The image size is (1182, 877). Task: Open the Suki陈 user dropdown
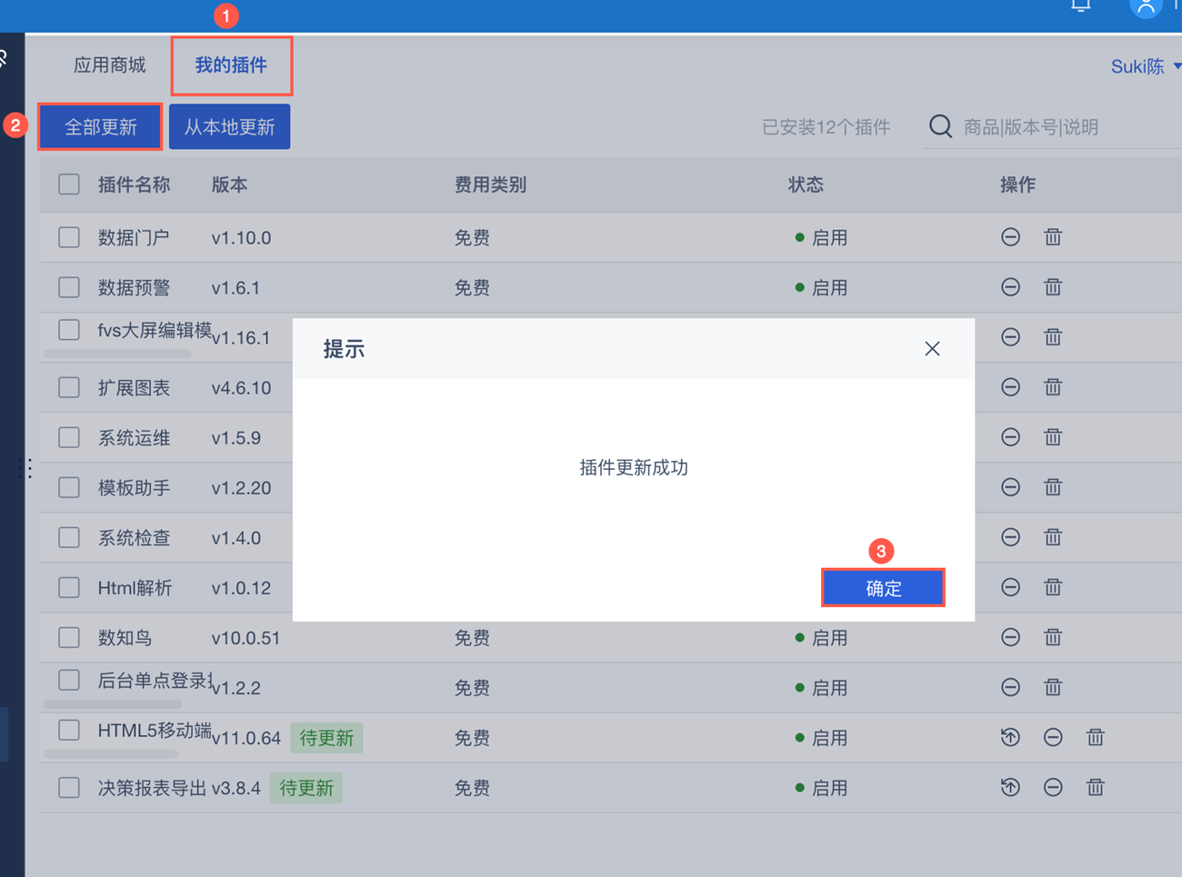1146,66
